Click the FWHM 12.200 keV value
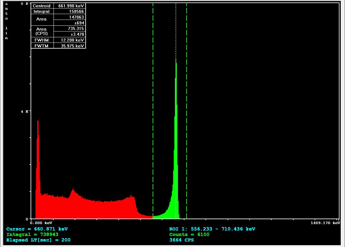 69,40
